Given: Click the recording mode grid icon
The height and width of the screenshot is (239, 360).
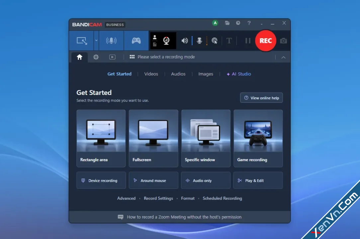Looking at the screenshot, I should coord(132,57).
